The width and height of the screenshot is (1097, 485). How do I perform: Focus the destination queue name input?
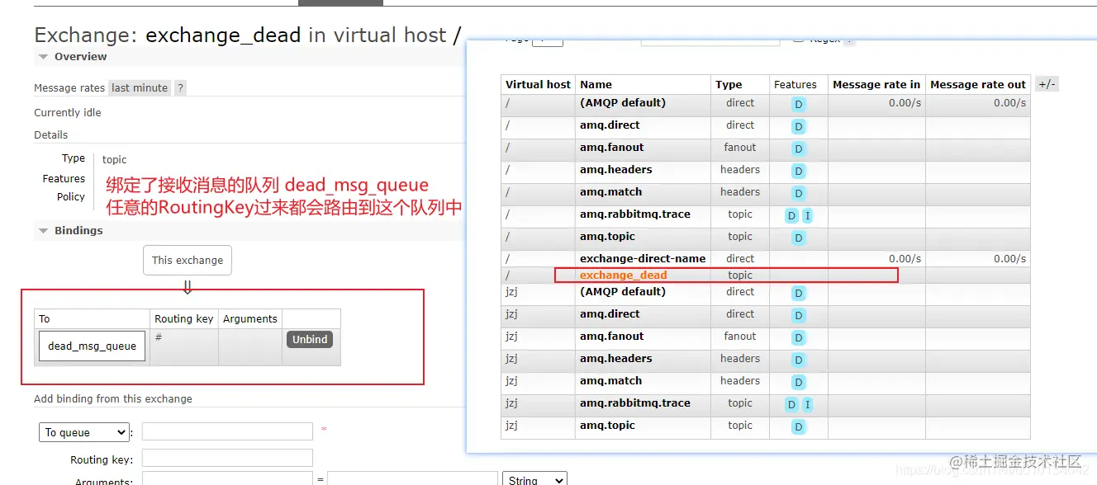coord(227,431)
